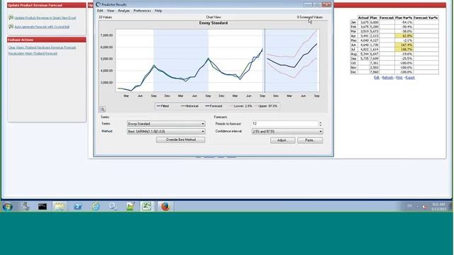Open the Windows Start menu
454x255 pixels.
coord(8,206)
